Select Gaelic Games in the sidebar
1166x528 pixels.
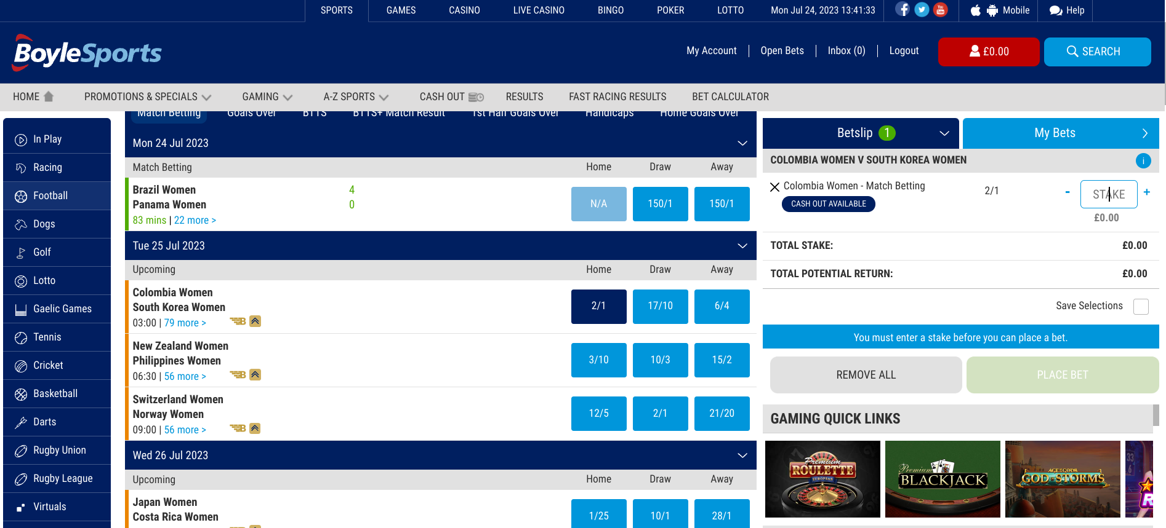pos(57,309)
